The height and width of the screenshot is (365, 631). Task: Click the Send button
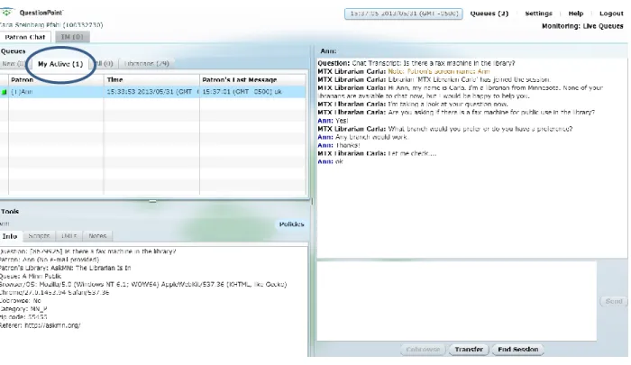[x=614, y=301]
